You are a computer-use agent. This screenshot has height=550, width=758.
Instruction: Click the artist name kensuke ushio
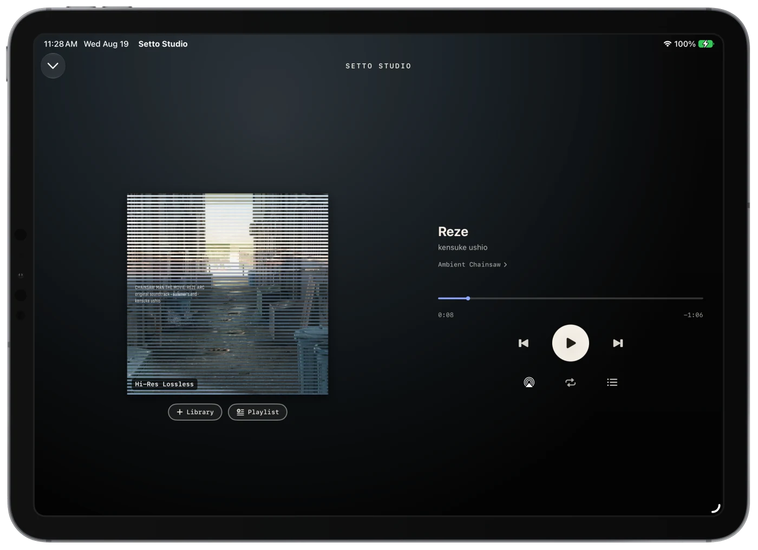coord(462,247)
